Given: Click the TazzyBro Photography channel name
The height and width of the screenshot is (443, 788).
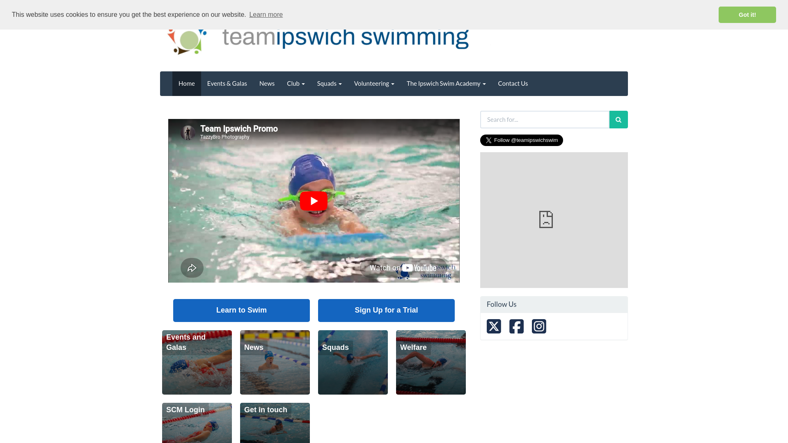Looking at the screenshot, I should (225, 137).
